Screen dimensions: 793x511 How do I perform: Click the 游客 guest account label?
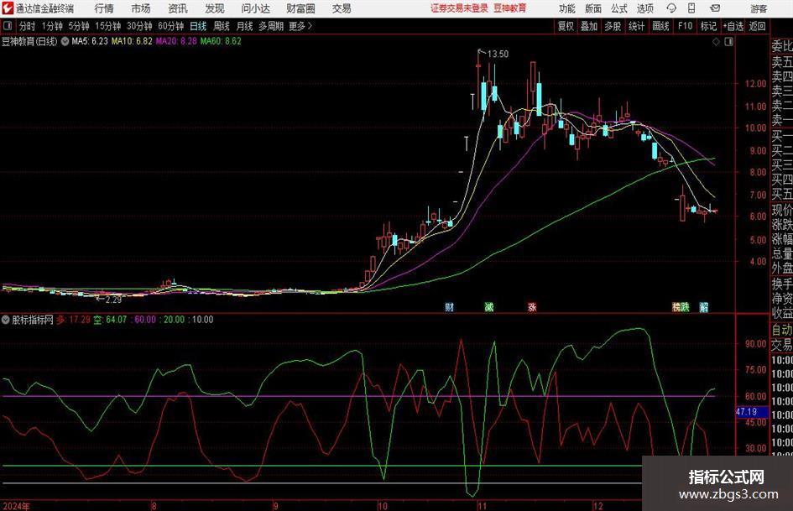pos(758,8)
